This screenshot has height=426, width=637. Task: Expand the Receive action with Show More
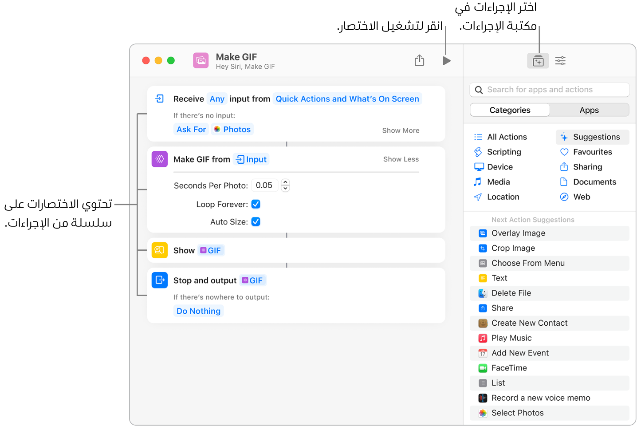coord(400,130)
